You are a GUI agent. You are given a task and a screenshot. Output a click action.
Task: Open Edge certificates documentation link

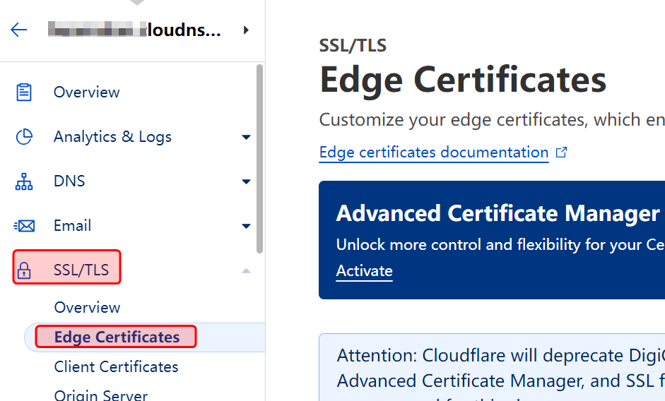[x=433, y=152]
